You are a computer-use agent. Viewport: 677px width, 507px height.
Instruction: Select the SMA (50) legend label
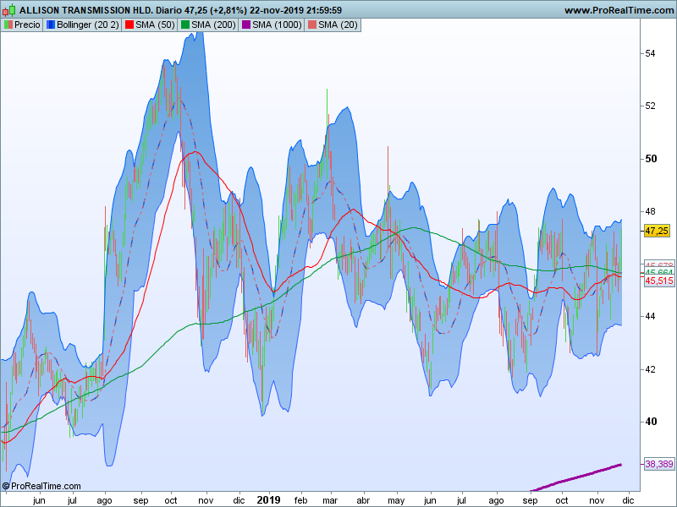[x=155, y=25]
